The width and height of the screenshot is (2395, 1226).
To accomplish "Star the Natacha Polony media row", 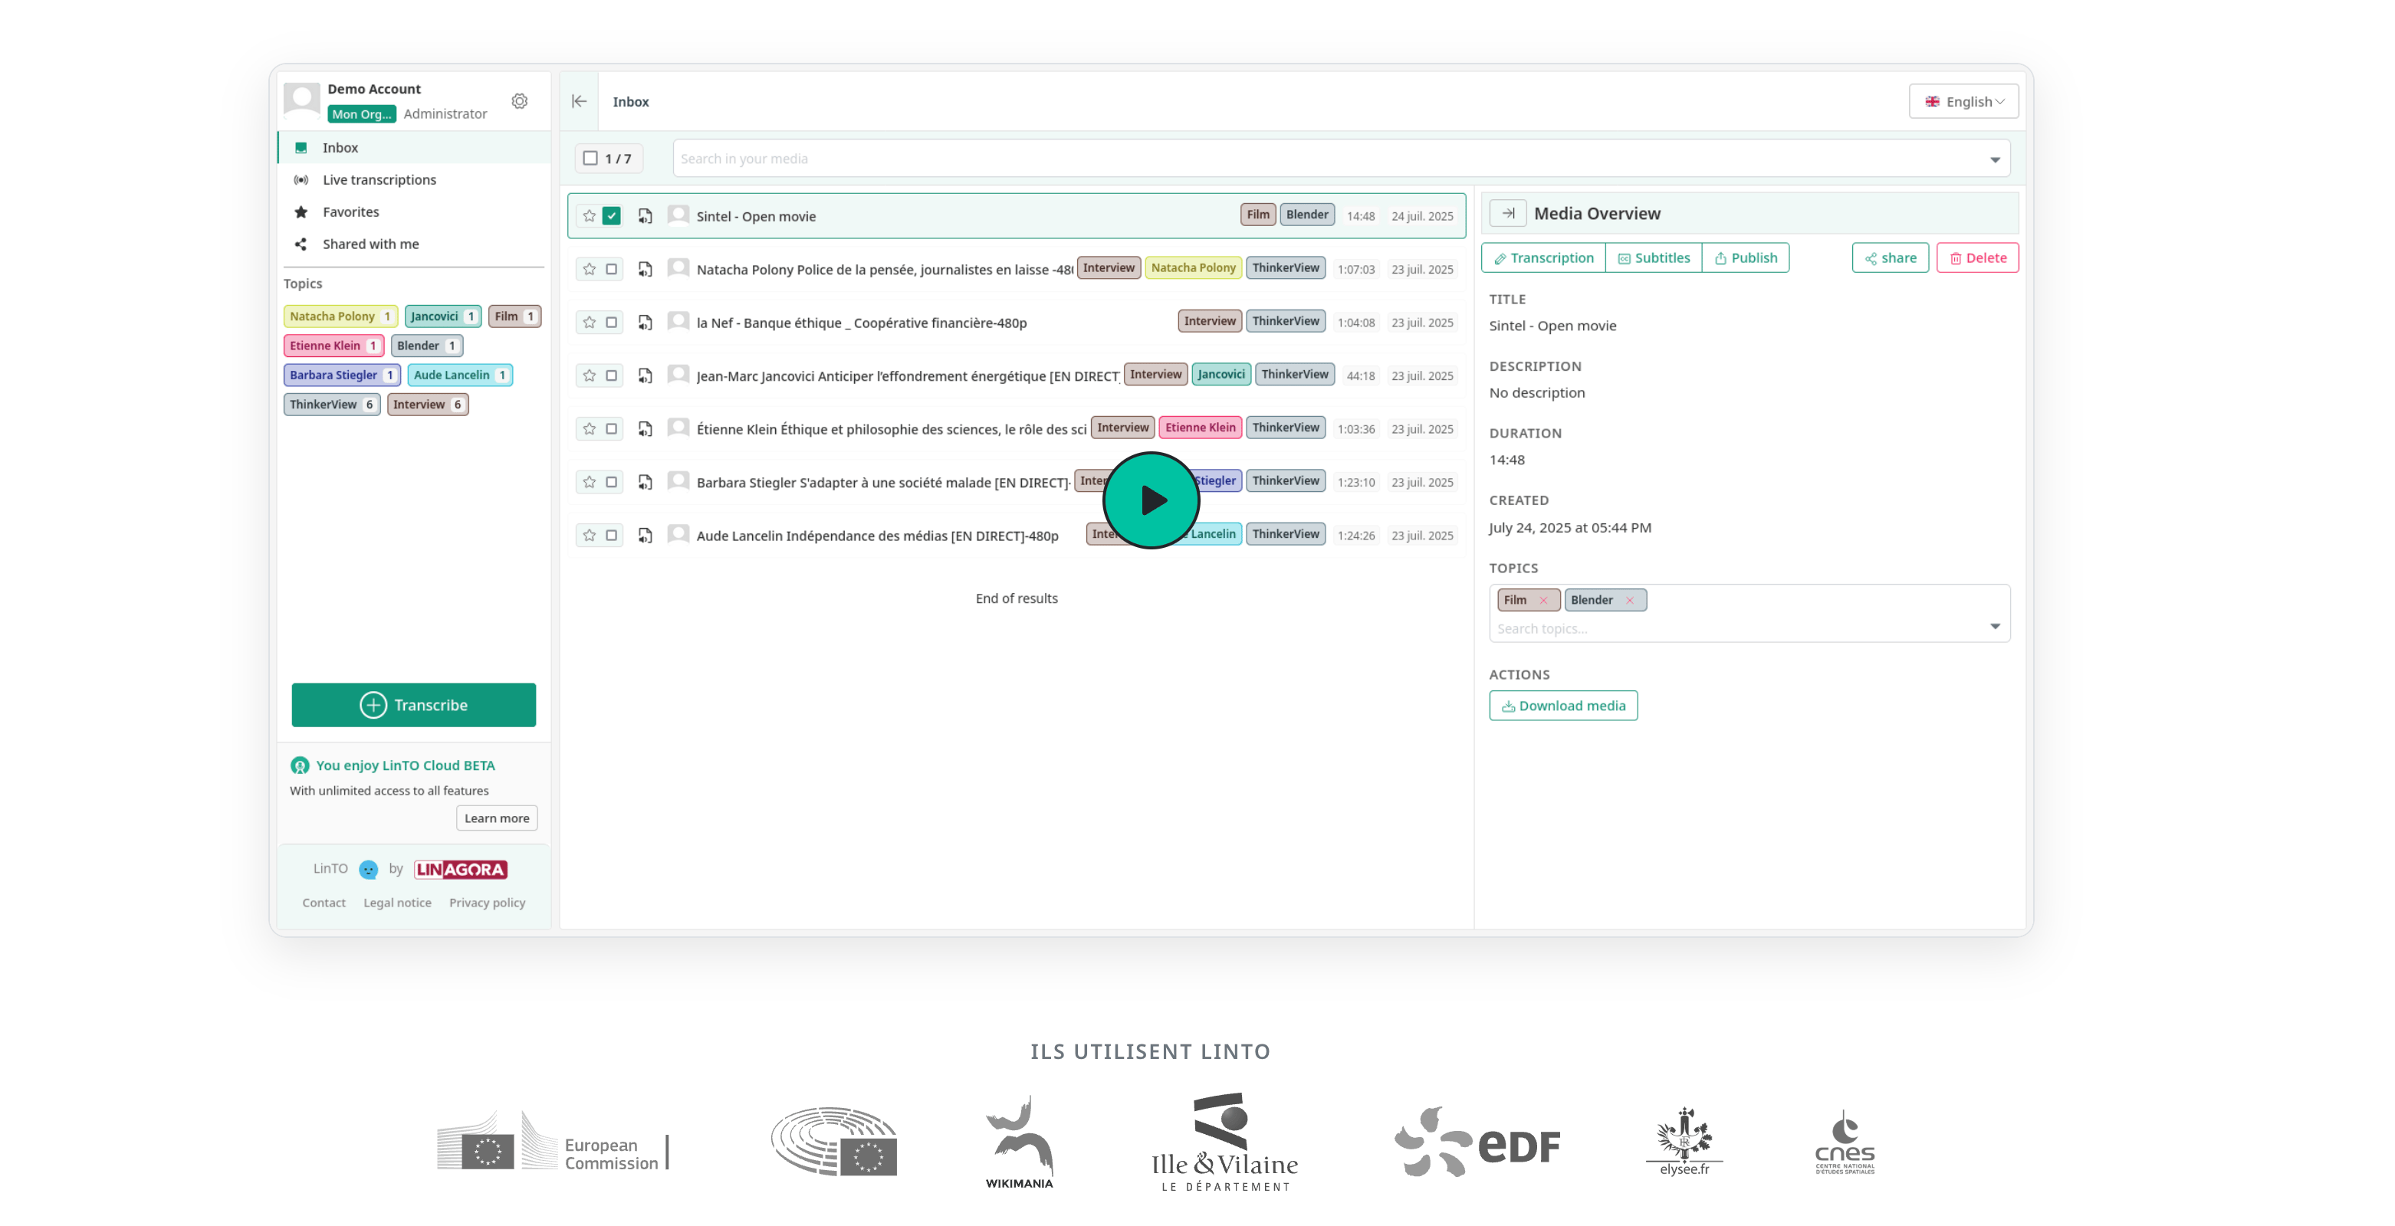I will tap(590, 269).
